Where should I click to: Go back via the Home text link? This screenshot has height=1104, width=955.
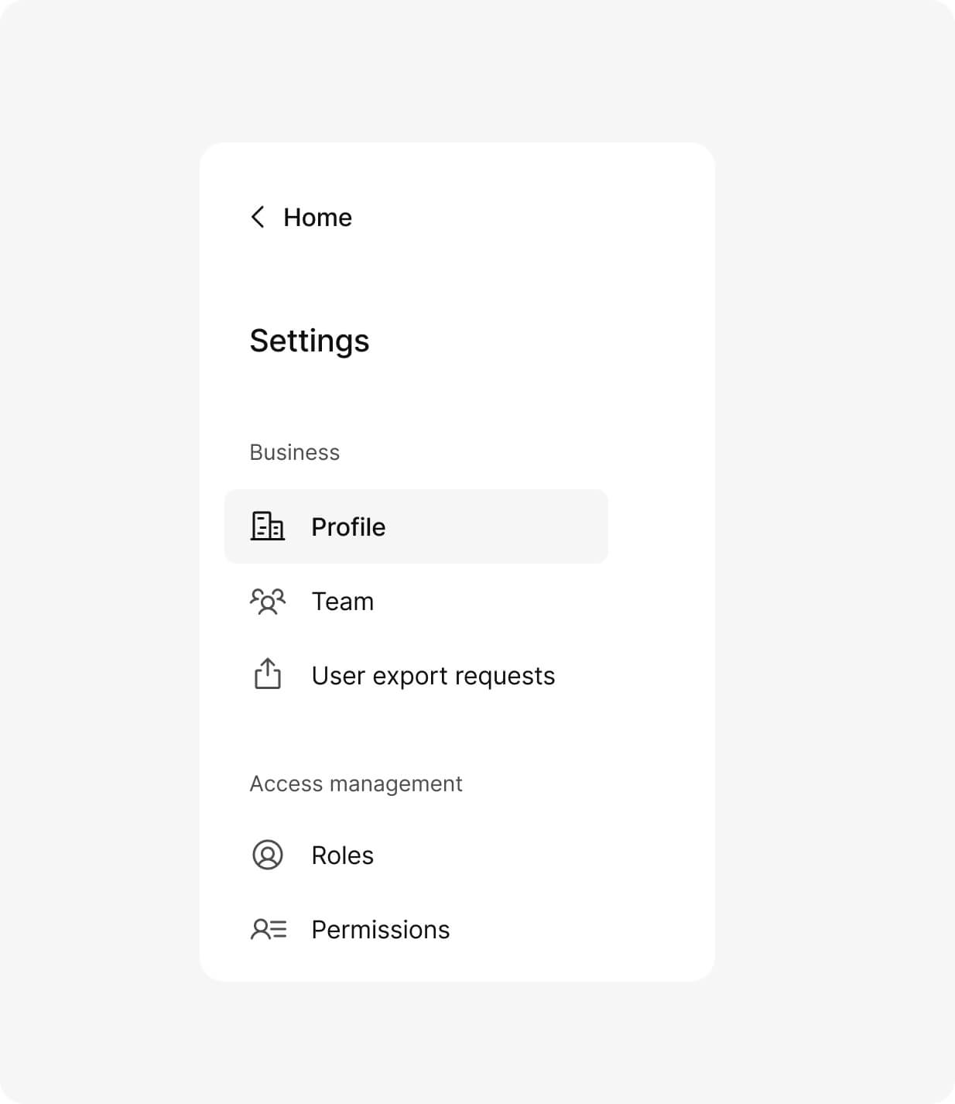coord(317,218)
